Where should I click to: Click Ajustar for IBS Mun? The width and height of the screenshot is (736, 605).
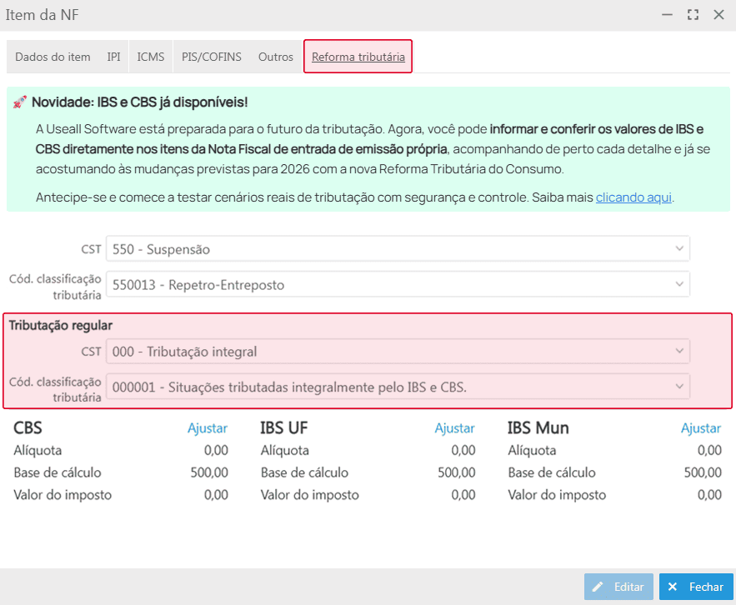(x=700, y=428)
